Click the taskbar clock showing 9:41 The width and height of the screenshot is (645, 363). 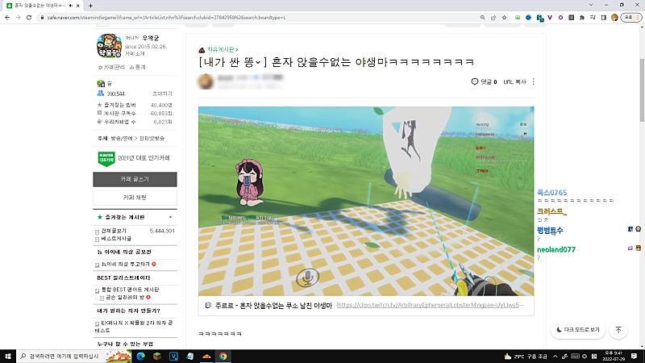614,357
